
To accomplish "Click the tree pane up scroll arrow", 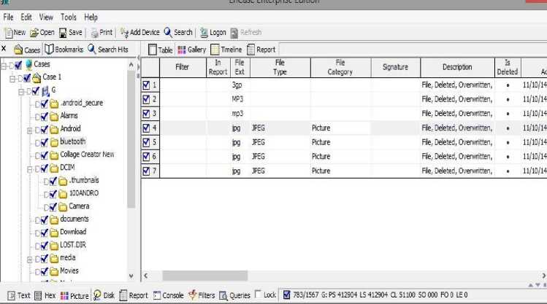I will pos(131,64).
